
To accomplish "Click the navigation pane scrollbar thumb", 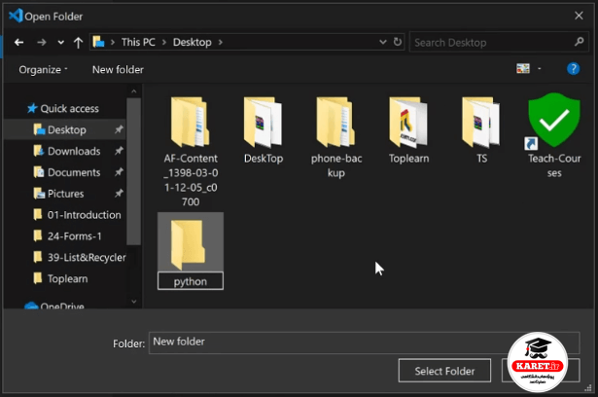I will point(134,171).
